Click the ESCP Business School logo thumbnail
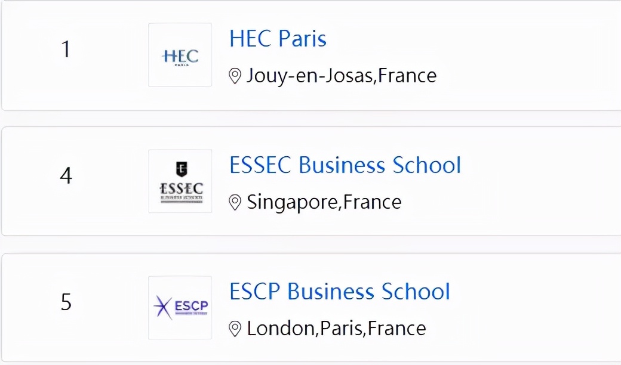This screenshot has height=365, width=621. click(180, 308)
